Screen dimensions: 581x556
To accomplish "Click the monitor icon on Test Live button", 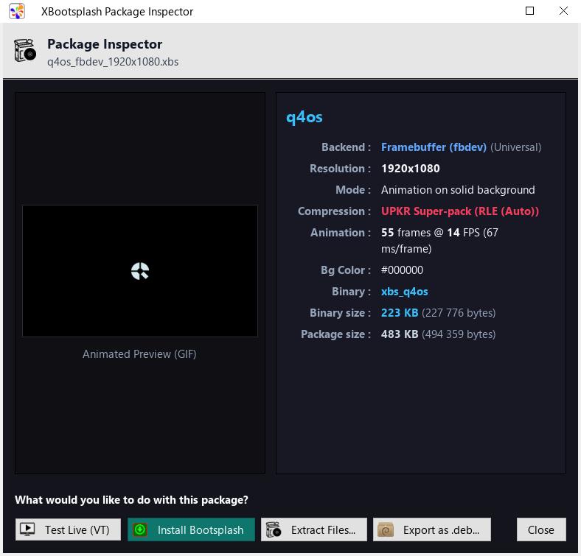I will (27, 529).
